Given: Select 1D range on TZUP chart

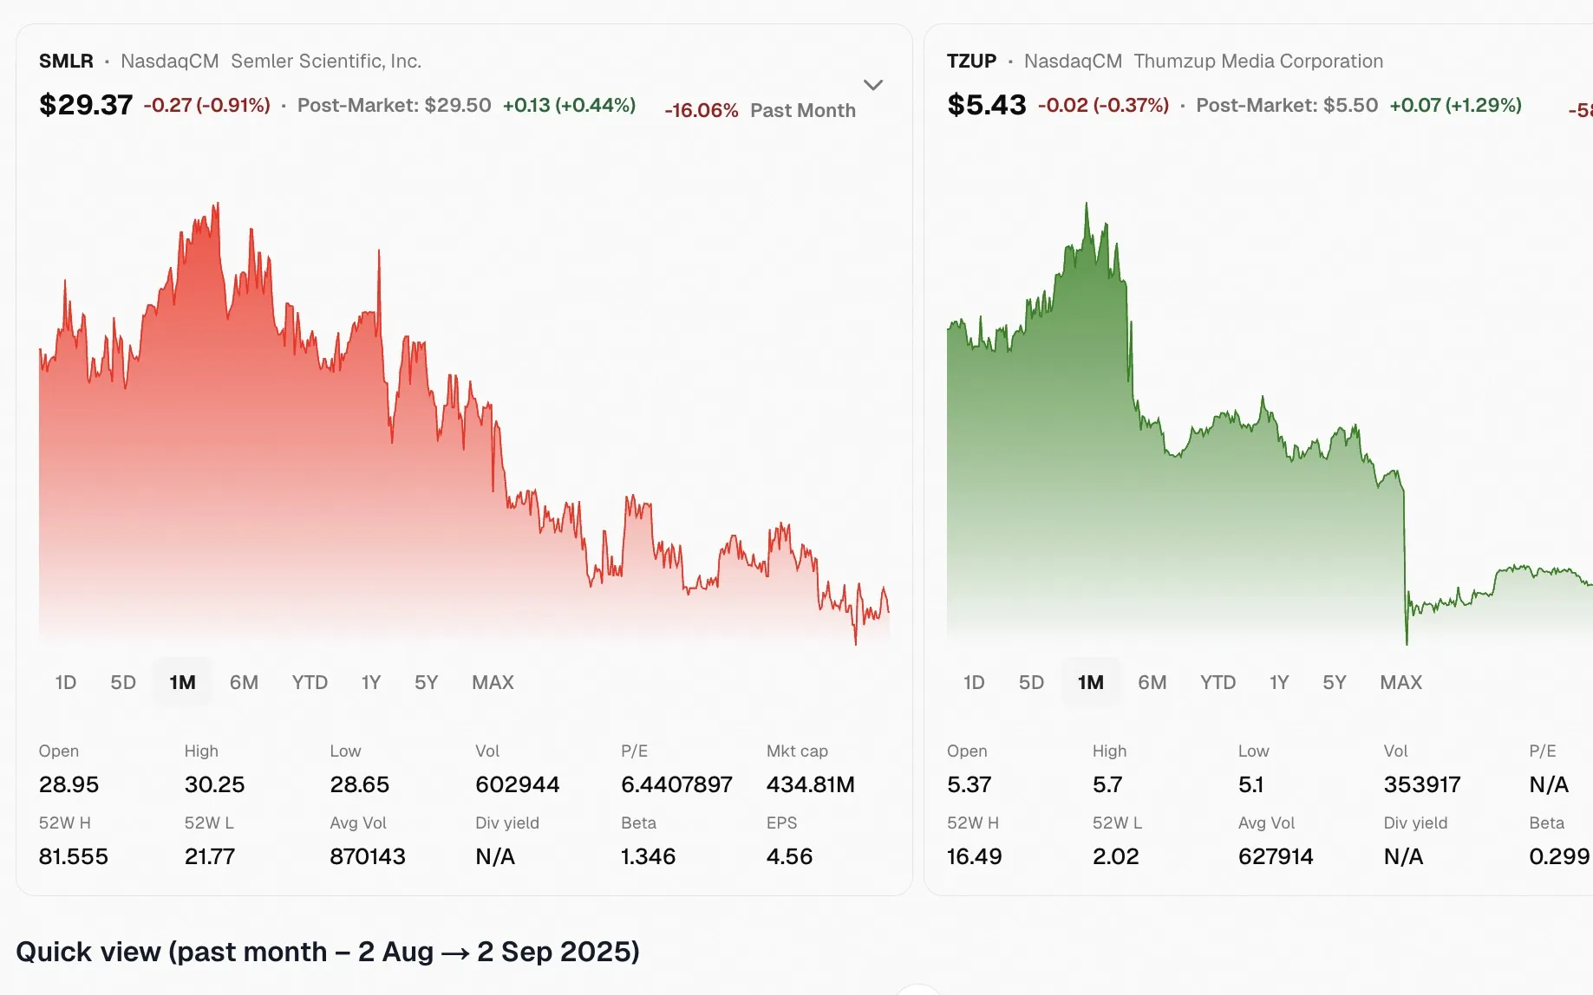Looking at the screenshot, I should [974, 682].
